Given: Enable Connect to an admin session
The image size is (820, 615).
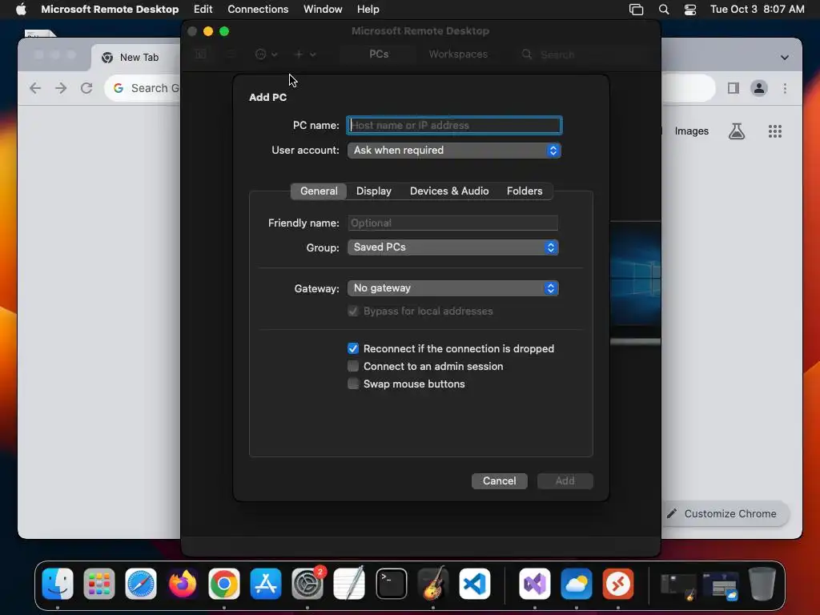Looking at the screenshot, I should pos(353,366).
